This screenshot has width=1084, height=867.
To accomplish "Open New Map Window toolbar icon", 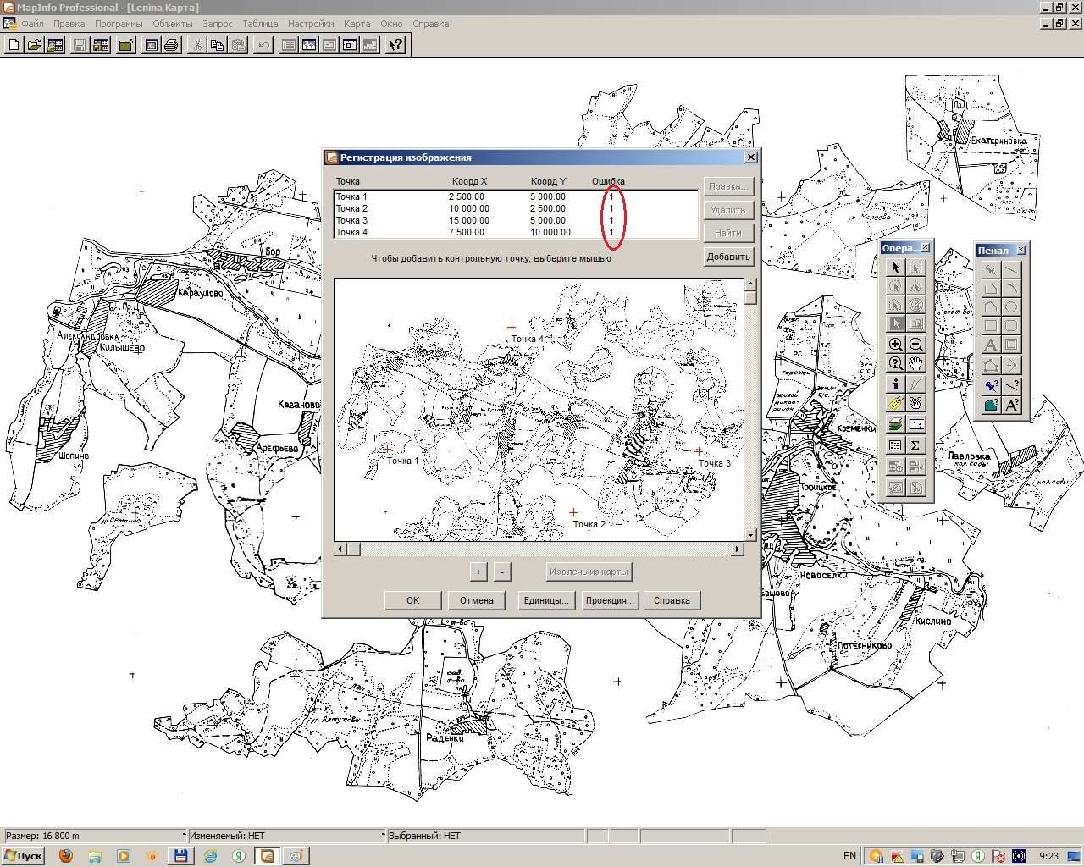I will coord(309,45).
